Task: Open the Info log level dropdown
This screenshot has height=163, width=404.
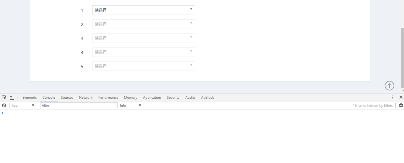Action: pos(130,105)
